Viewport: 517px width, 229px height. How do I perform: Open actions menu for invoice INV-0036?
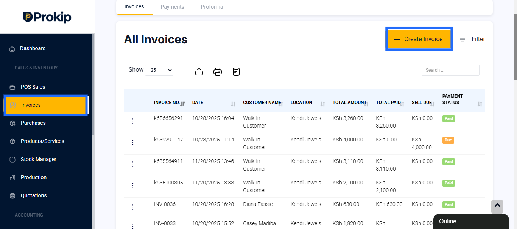click(x=133, y=207)
